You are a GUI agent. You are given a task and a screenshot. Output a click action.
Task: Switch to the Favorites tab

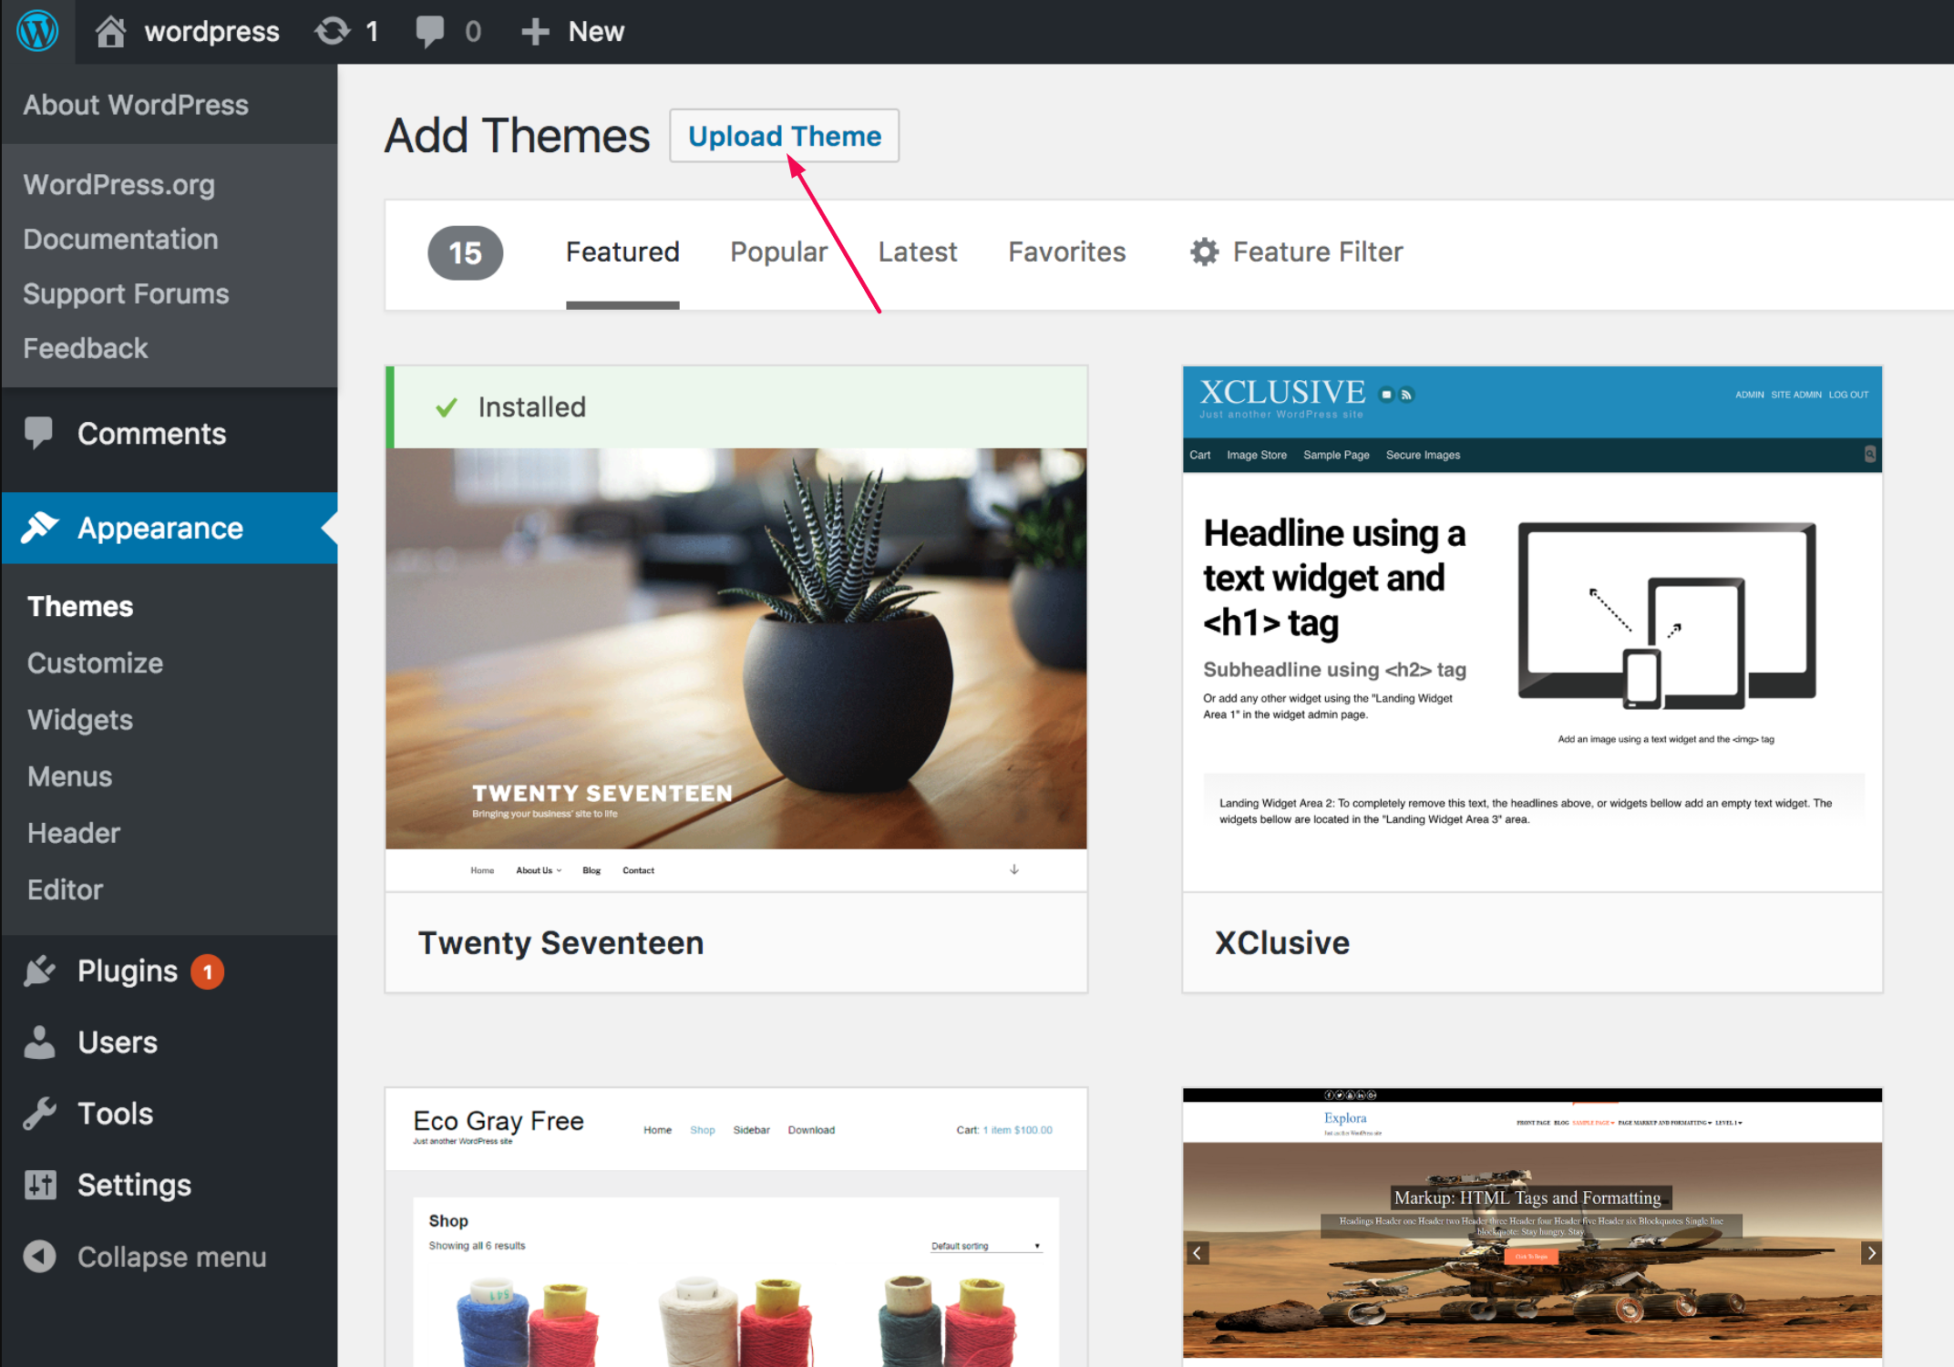(x=1067, y=252)
